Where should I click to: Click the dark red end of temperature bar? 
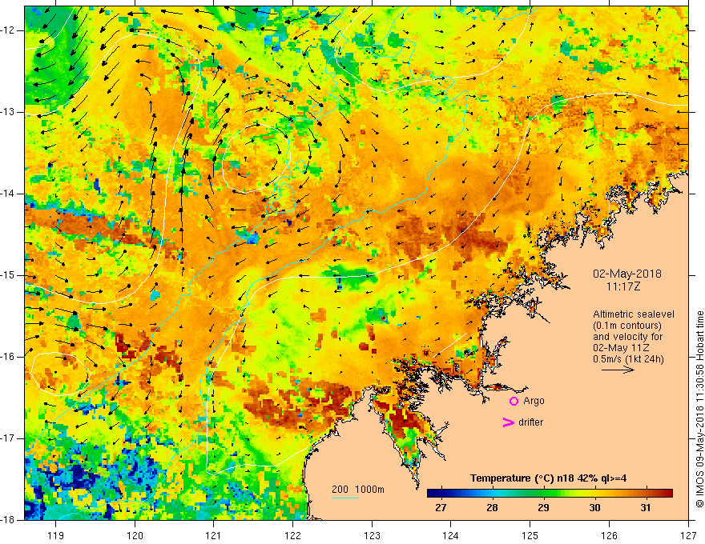pos(667,494)
